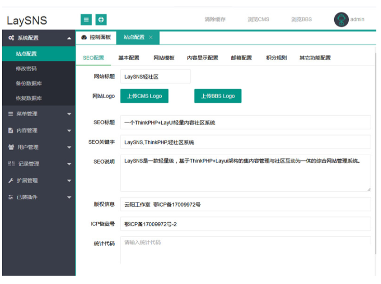
Task: Expand the 扩展管理 wrench menu
Action: click(38, 181)
